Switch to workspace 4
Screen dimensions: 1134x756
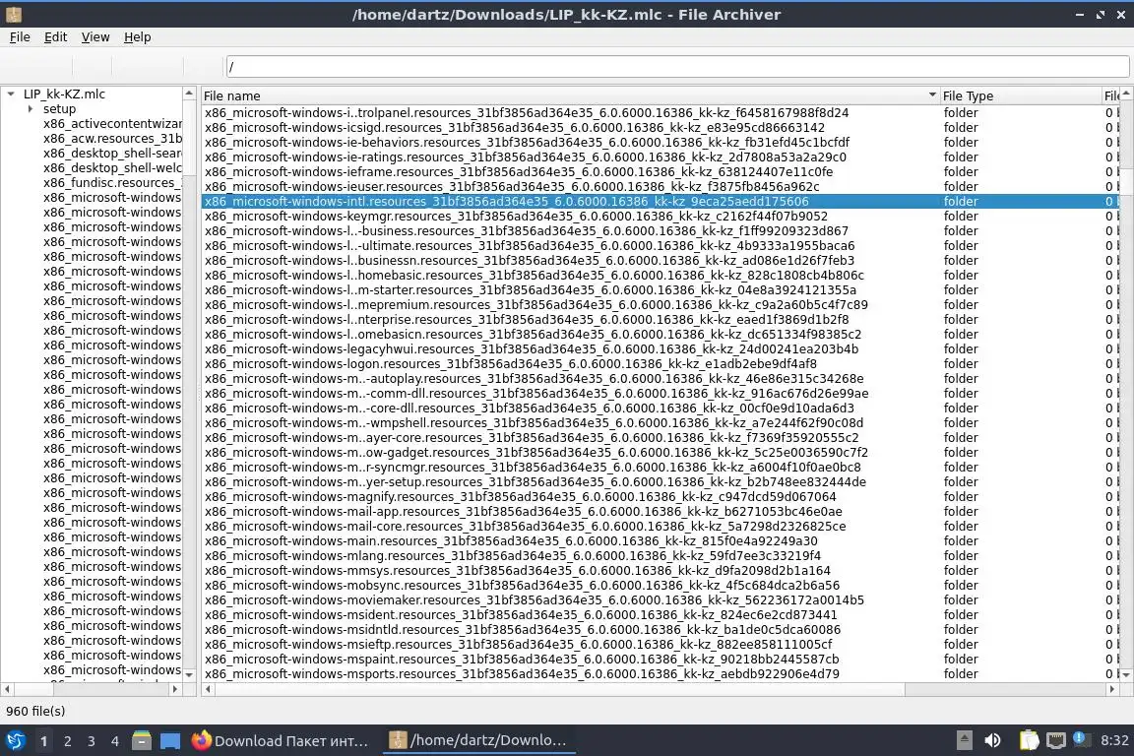pyautogui.click(x=115, y=741)
